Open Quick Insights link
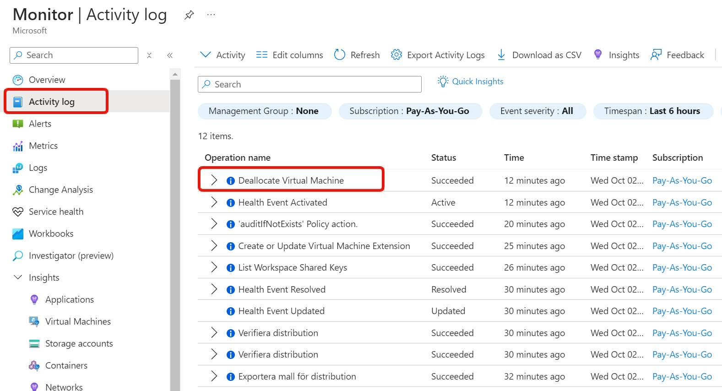Screen dimensions: 722x391 470,81
